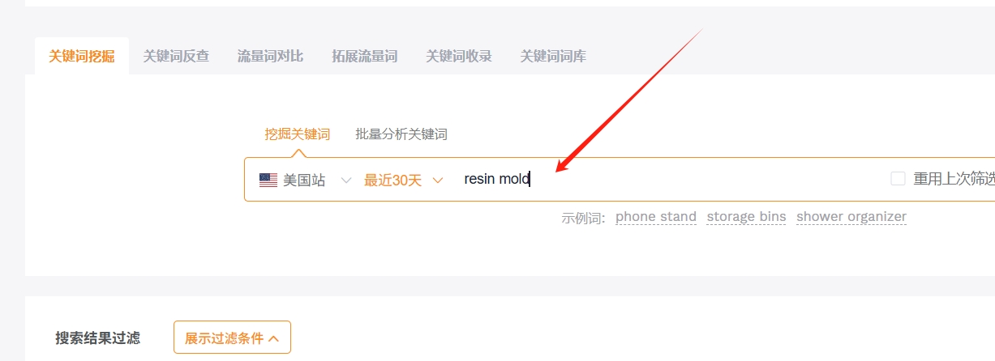Open the 美国站 marketplace dropdown
This screenshot has height=361, width=995.
(305, 180)
